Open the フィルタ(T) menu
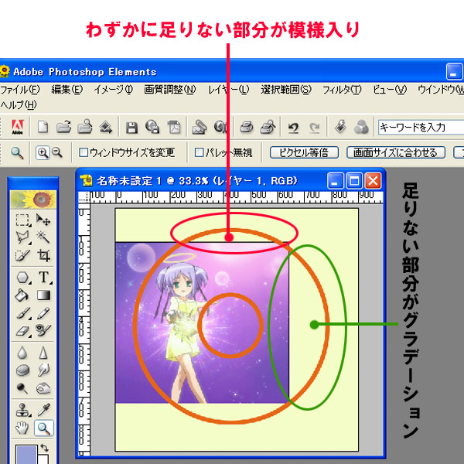464x464 pixels. (x=342, y=90)
